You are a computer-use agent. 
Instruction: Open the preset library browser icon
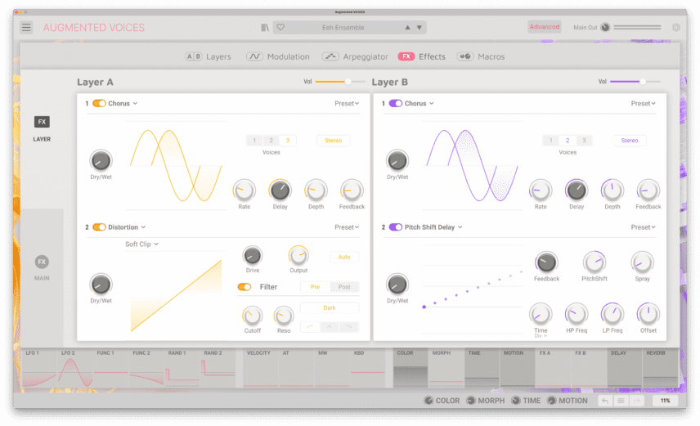[265, 28]
